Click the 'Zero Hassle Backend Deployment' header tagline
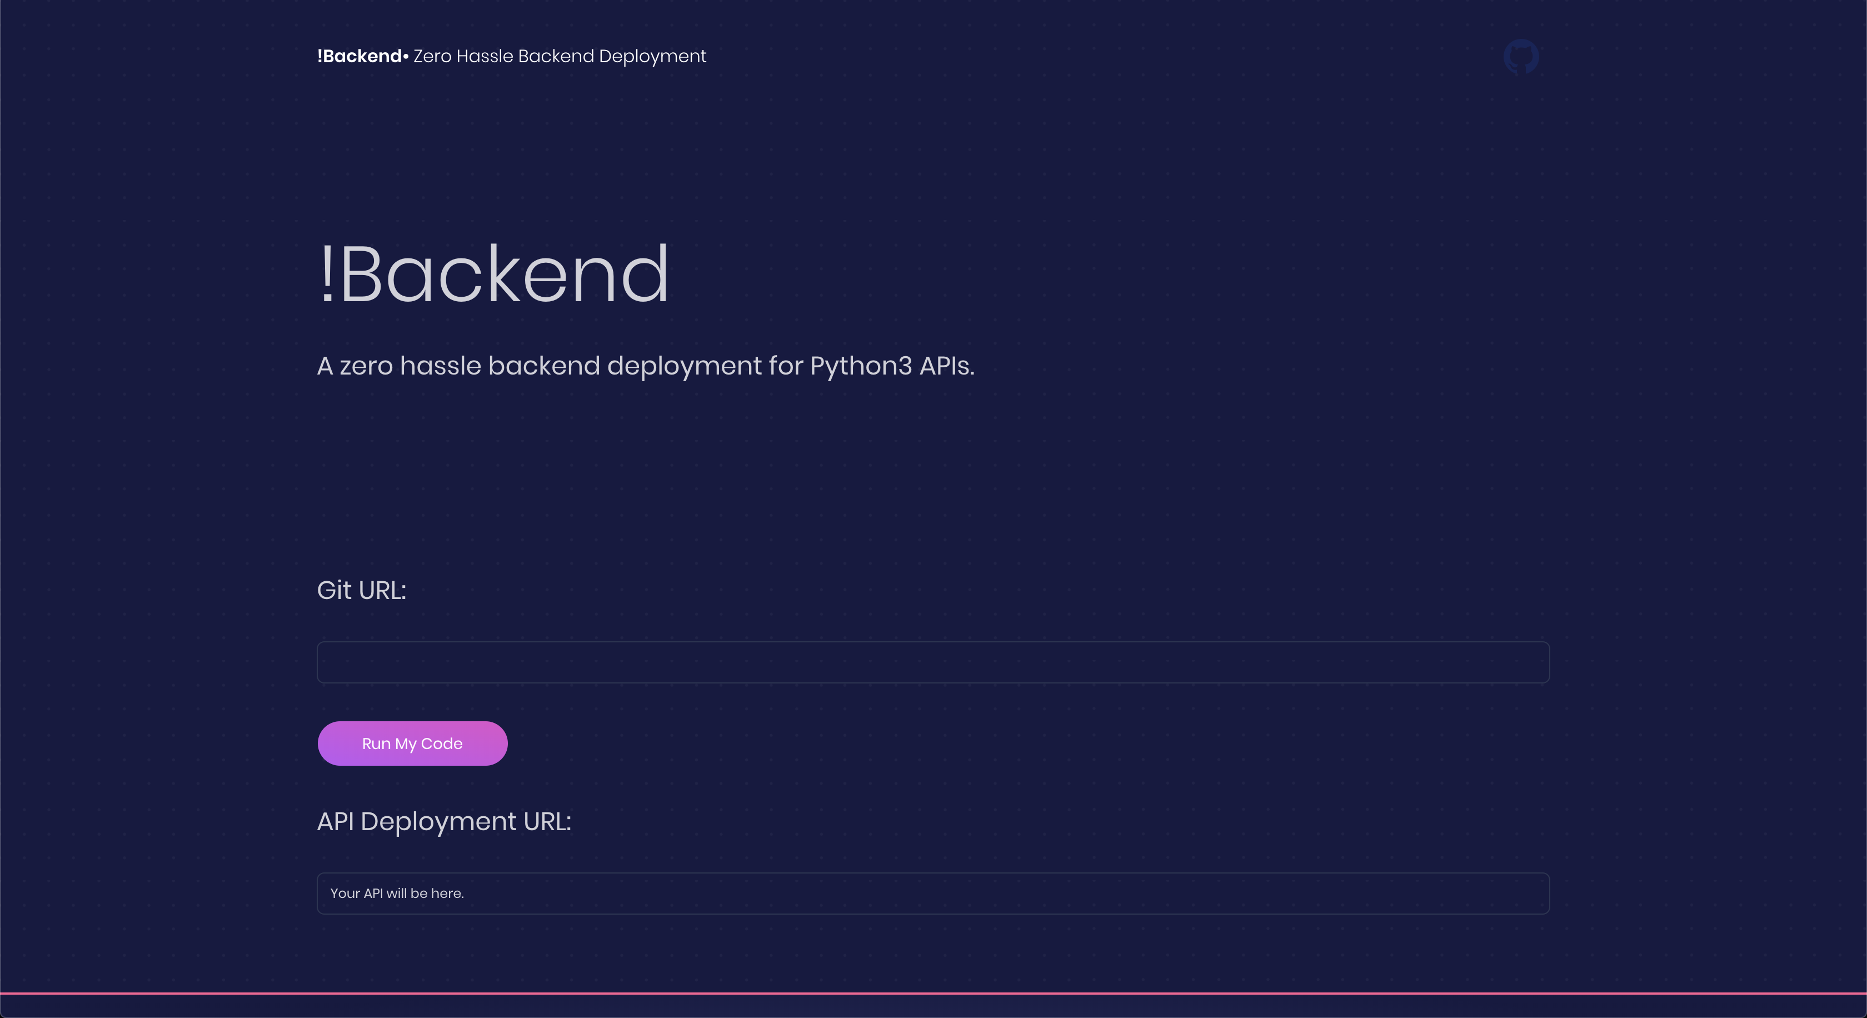The height and width of the screenshot is (1018, 1867). click(x=559, y=57)
